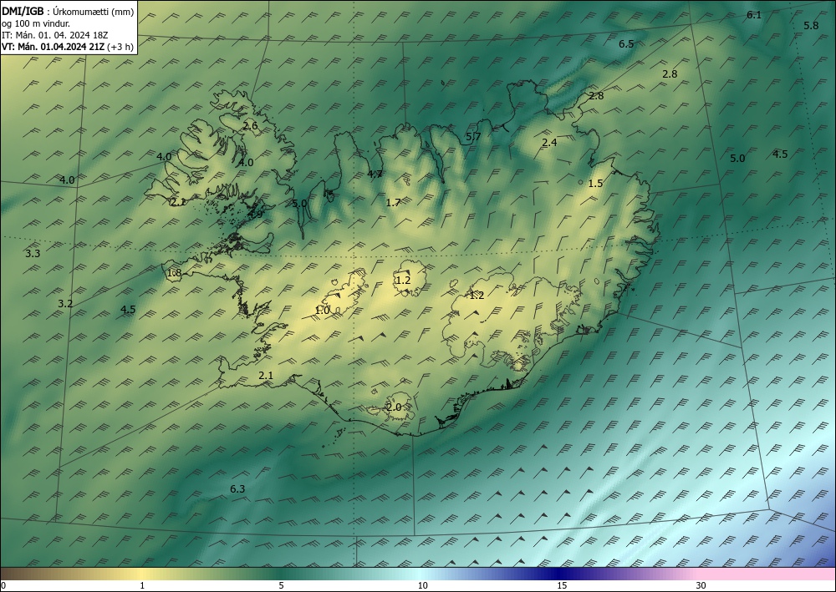Click the 1.2 value on Hofsjökull glacier
The height and width of the screenshot is (592, 836).
(403, 280)
